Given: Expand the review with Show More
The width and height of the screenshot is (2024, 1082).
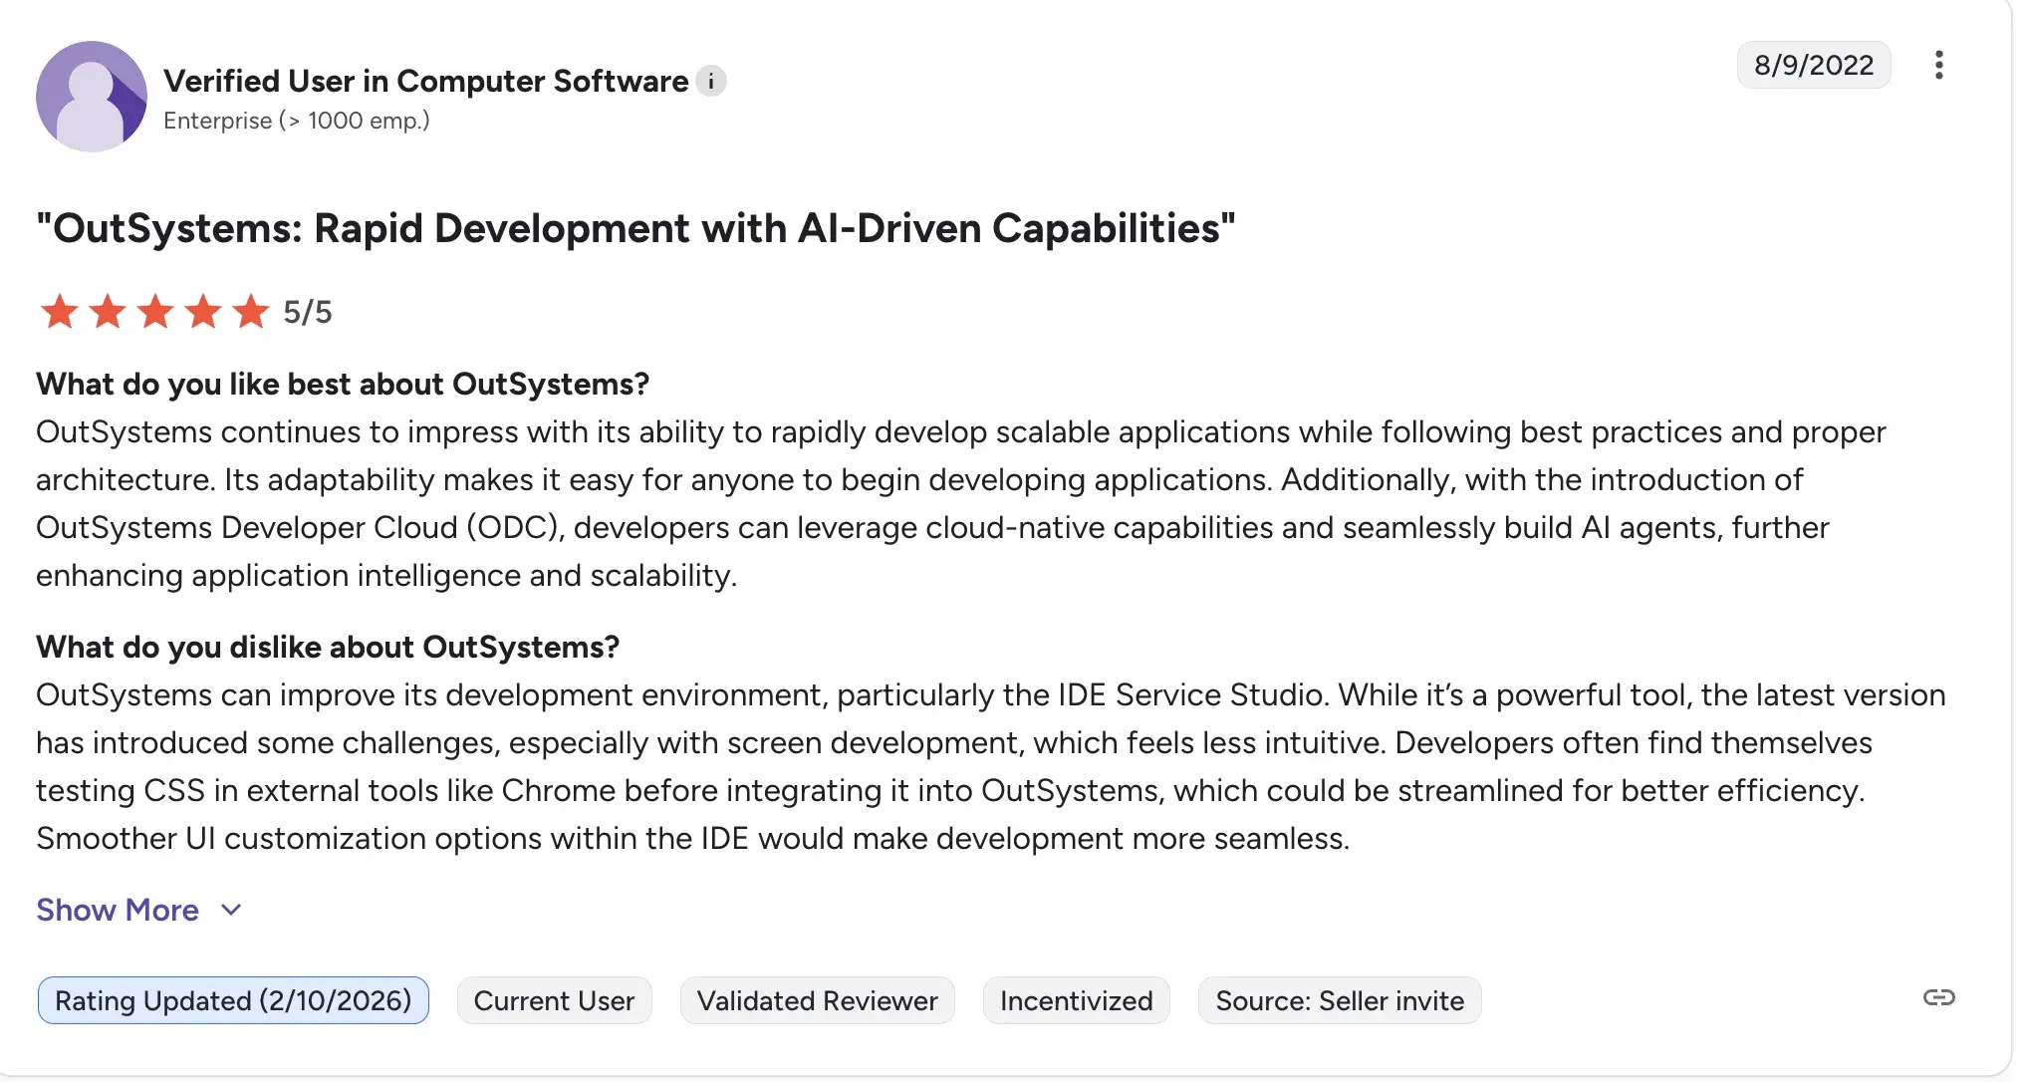Looking at the screenshot, I should click(x=117, y=910).
